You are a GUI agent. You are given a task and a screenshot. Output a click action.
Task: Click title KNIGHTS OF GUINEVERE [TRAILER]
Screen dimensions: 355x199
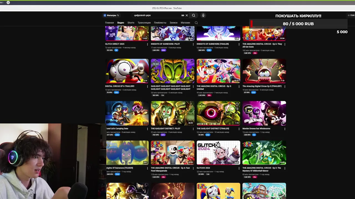tap(213, 44)
